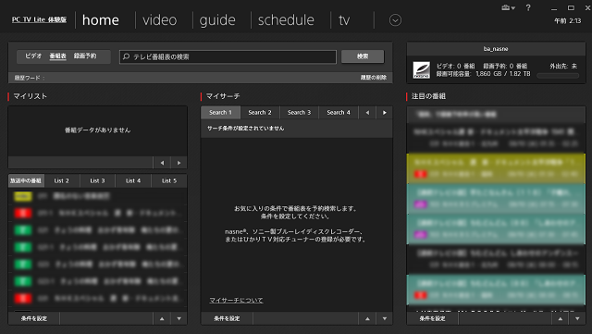
Task: Click 番組データがありません message
Action: pyautogui.click(x=97, y=130)
